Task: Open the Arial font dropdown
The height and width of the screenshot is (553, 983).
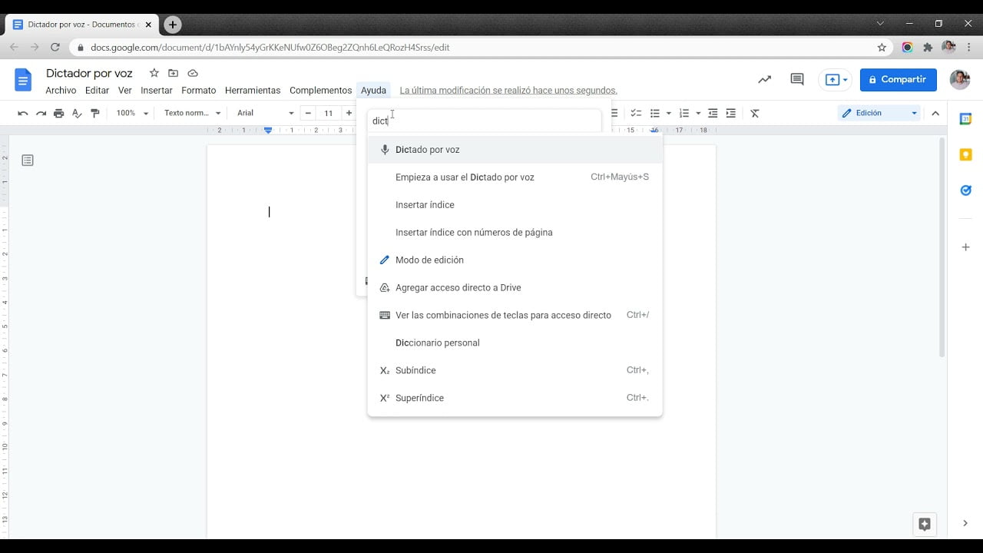Action: coord(265,113)
